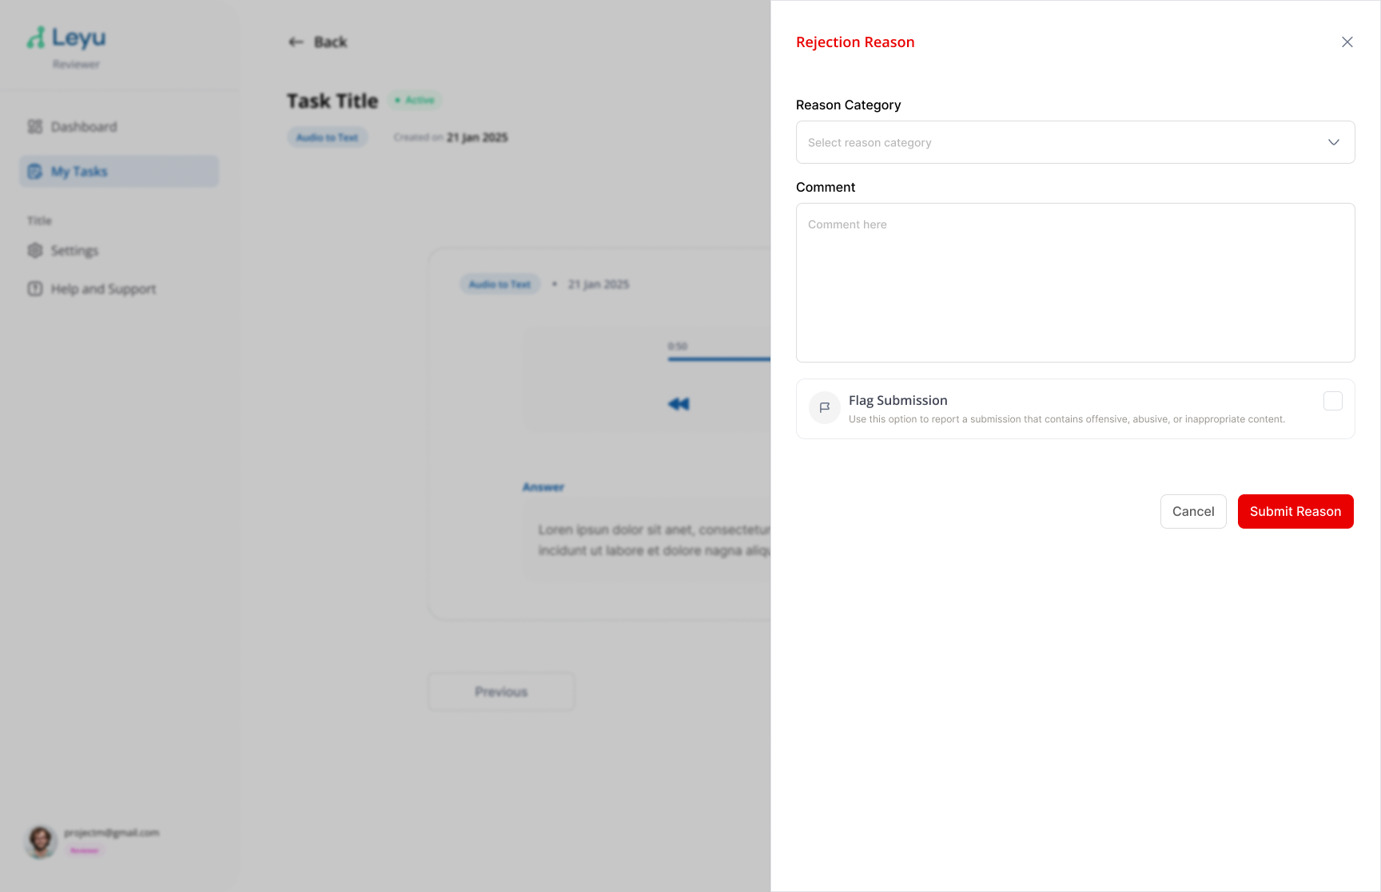Select My Tasks in the sidebar

[79, 172]
